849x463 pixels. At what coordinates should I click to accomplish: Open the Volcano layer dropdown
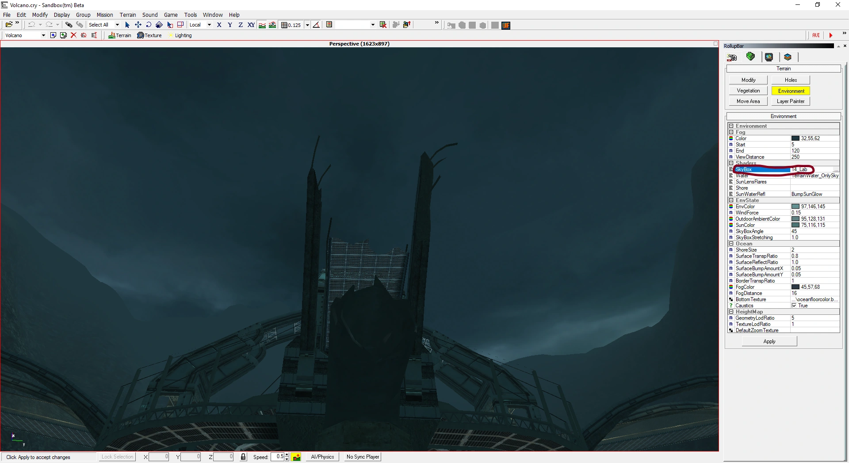tap(43, 35)
